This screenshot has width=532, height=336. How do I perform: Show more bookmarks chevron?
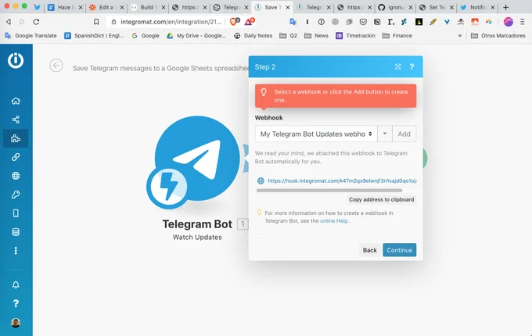[460, 36]
